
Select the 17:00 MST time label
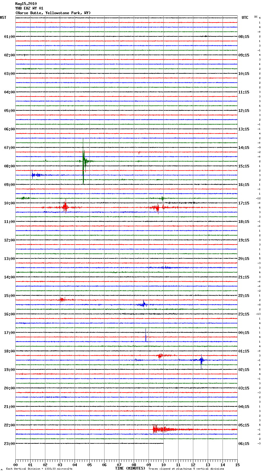[9, 333]
